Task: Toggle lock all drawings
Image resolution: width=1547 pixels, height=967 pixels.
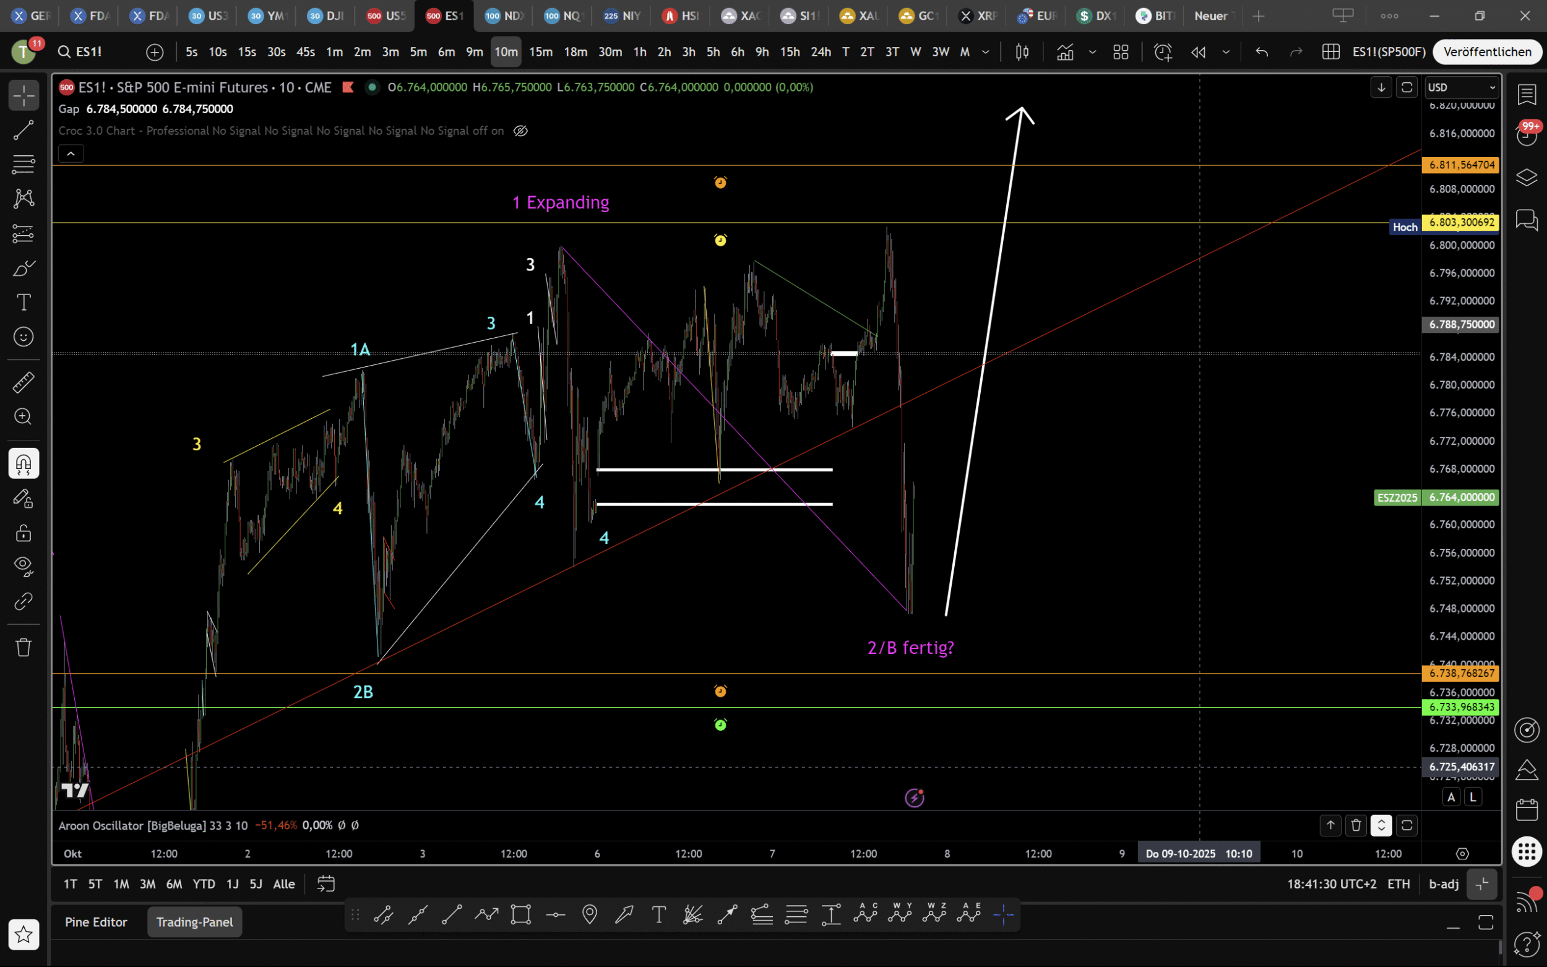Action: tap(24, 532)
